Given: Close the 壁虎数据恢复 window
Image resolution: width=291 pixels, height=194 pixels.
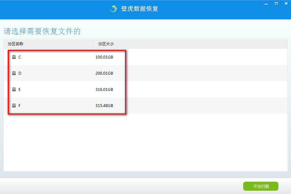Looking at the screenshot, I should [286, 4].
